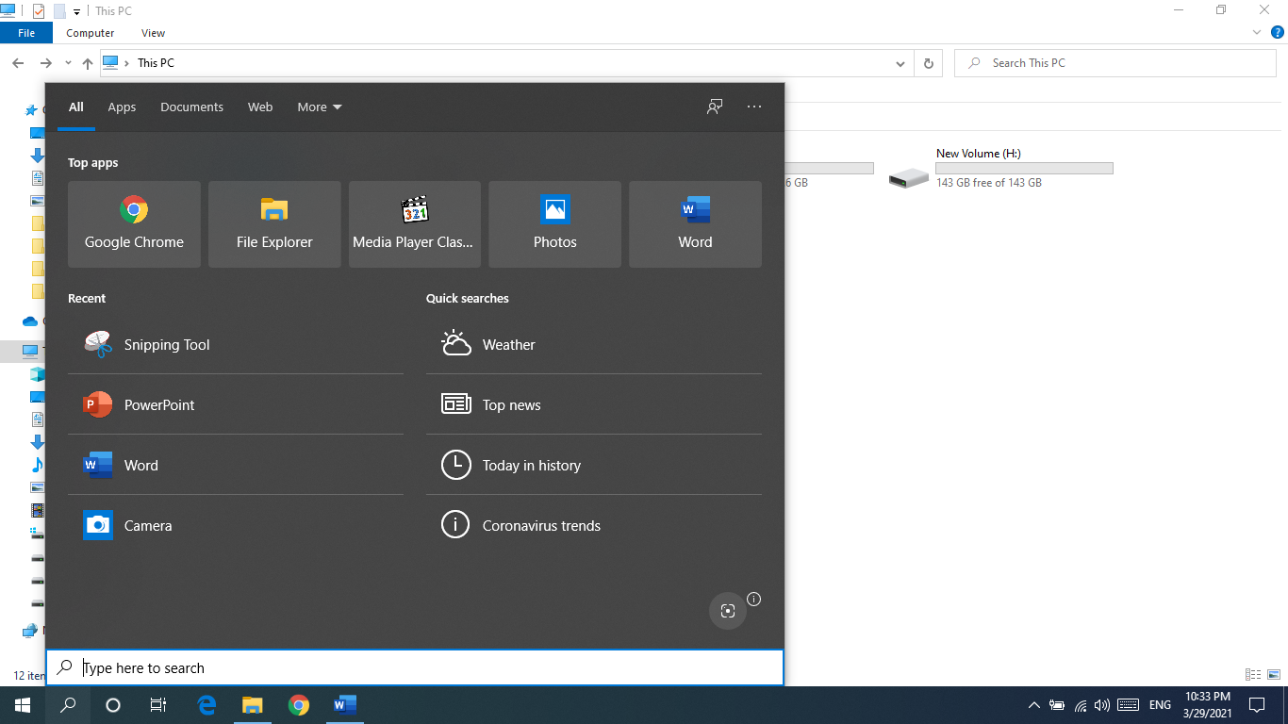Run the Weather quick search
The image size is (1288, 724).
tap(509, 344)
